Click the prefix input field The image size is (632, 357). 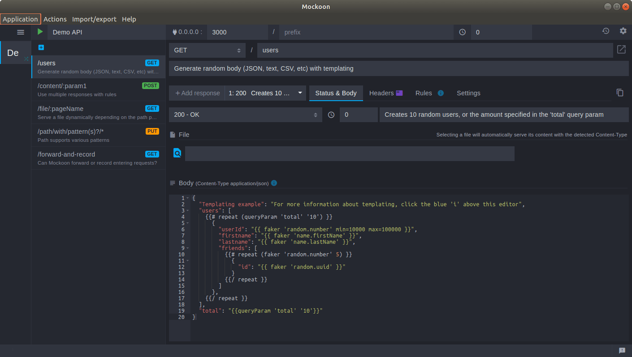pyautogui.click(x=366, y=32)
